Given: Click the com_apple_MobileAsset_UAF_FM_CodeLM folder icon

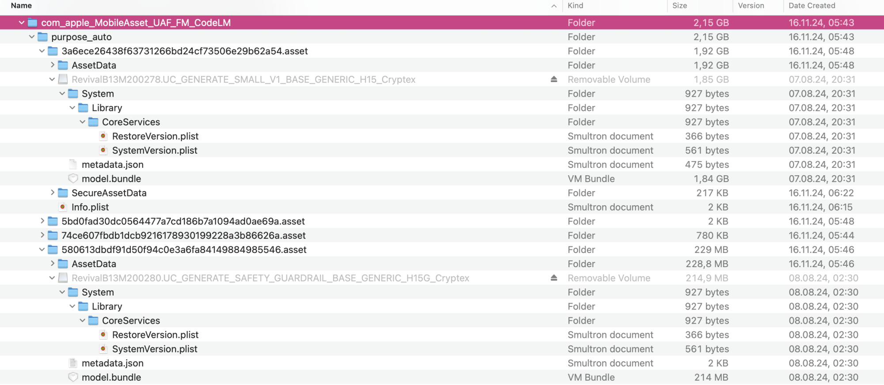Looking at the screenshot, I should click(x=32, y=23).
